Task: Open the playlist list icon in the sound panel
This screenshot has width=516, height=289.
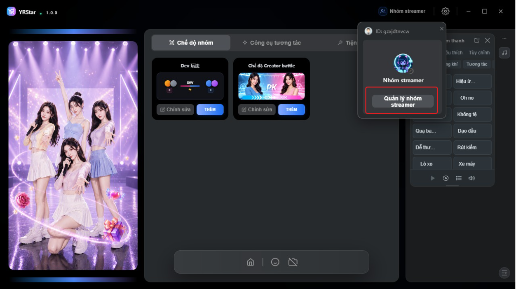Action: click(459, 178)
